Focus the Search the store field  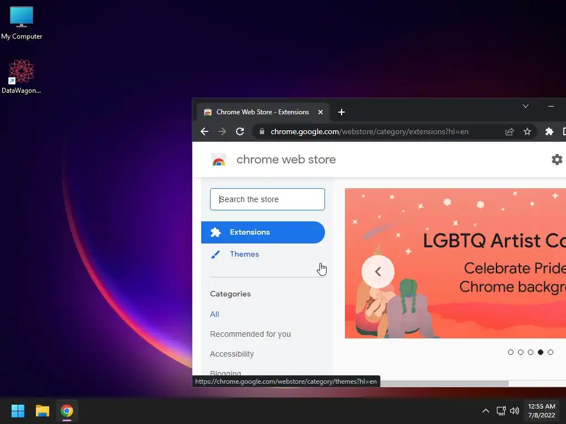pos(267,199)
